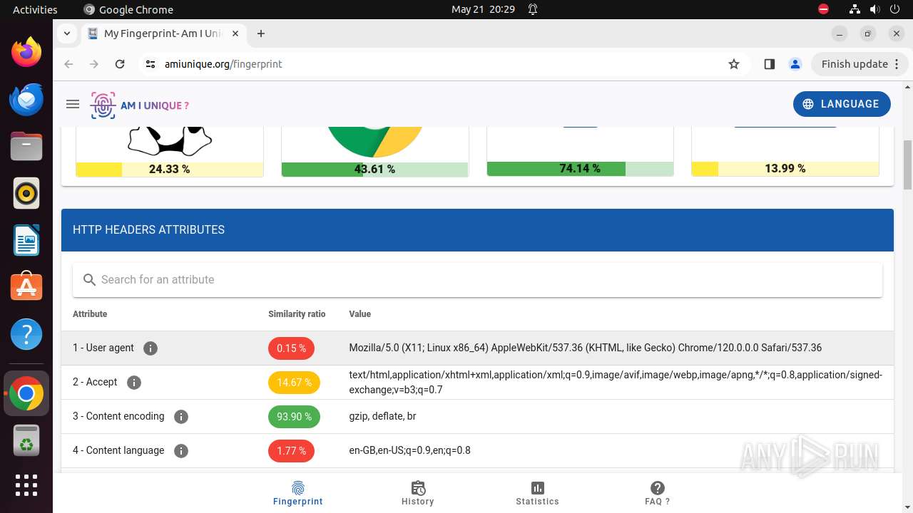Expand the tab search dropdown

pyautogui.click(x=66, y=33)
